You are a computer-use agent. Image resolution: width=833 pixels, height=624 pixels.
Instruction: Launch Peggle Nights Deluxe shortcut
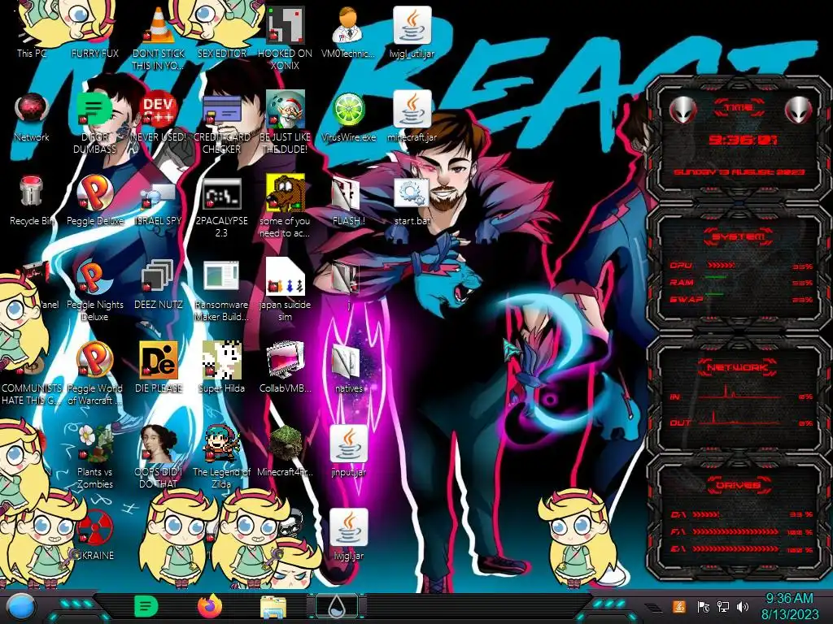pos(94,290)
